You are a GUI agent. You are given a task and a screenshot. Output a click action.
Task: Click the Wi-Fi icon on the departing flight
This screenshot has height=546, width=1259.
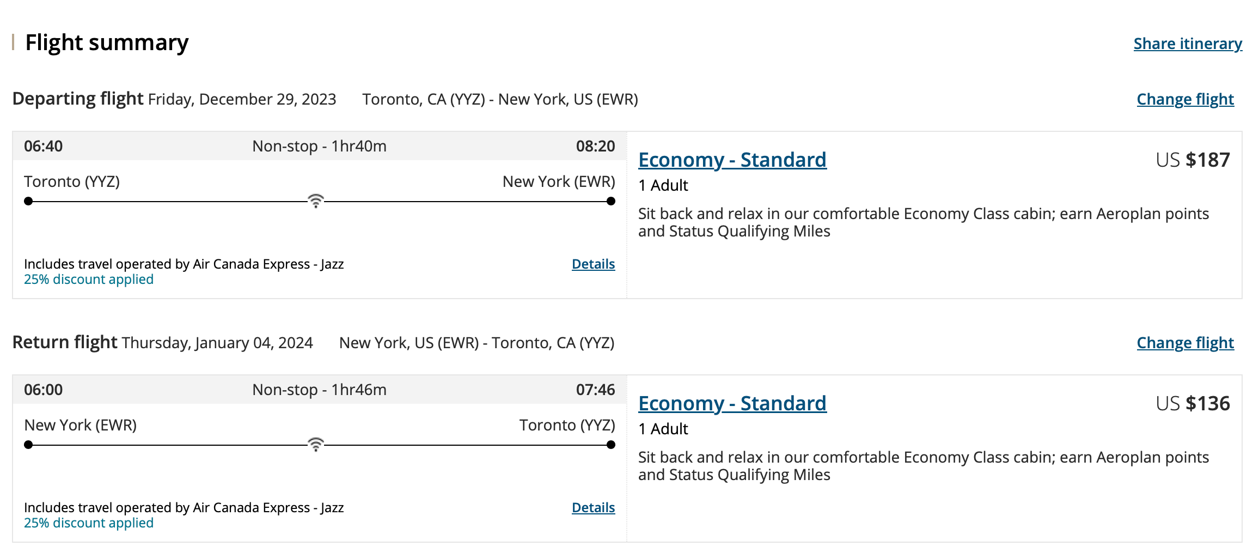point(316,201)
